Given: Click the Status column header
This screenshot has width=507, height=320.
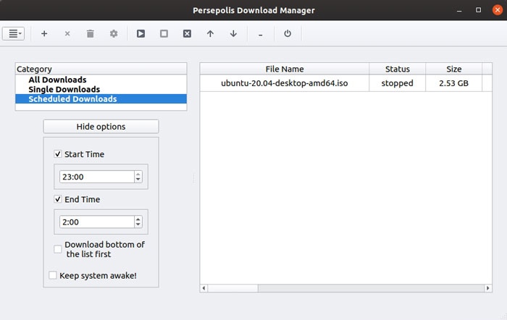Looking at the screenshot, I should [398, 69].
